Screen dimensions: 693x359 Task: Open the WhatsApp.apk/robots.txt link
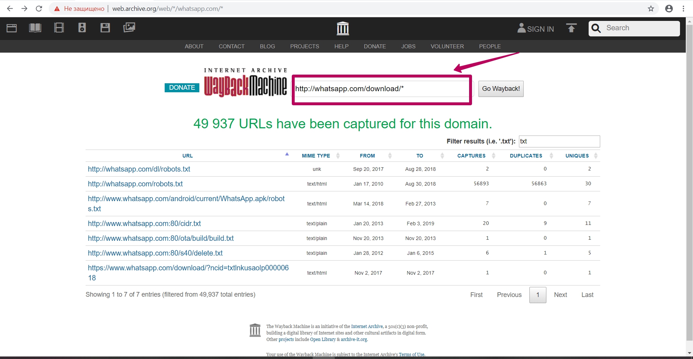coord(186,204)
